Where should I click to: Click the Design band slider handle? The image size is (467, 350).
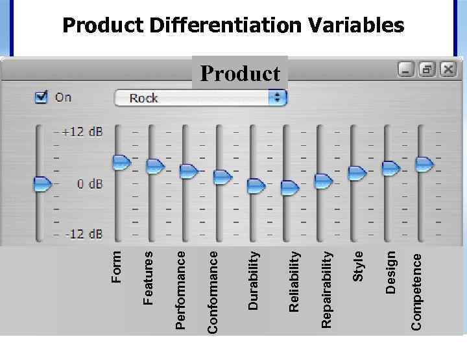coord(391,168)
